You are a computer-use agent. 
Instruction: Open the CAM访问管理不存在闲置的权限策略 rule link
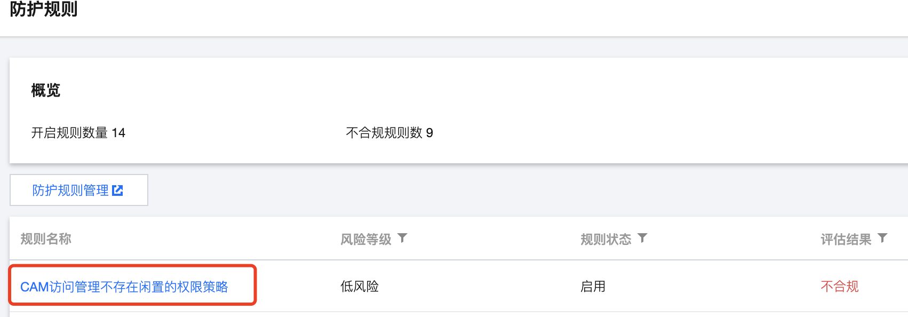click(x=124, y=287)
